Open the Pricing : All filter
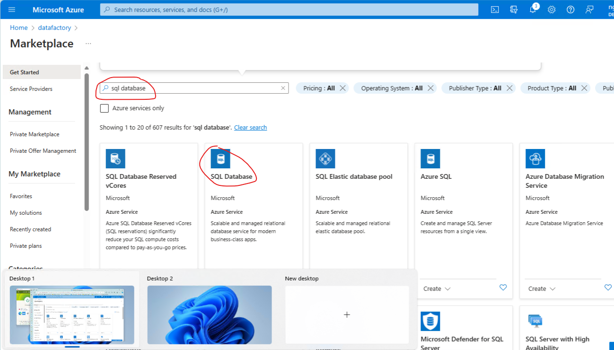Viewport: 614px width, 350px height. (319, 88)
